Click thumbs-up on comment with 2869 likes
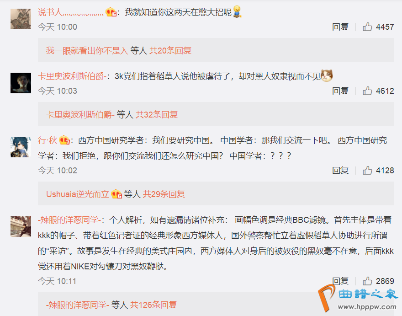The height and width of the screenshot is (316, 402). point(367,281)
